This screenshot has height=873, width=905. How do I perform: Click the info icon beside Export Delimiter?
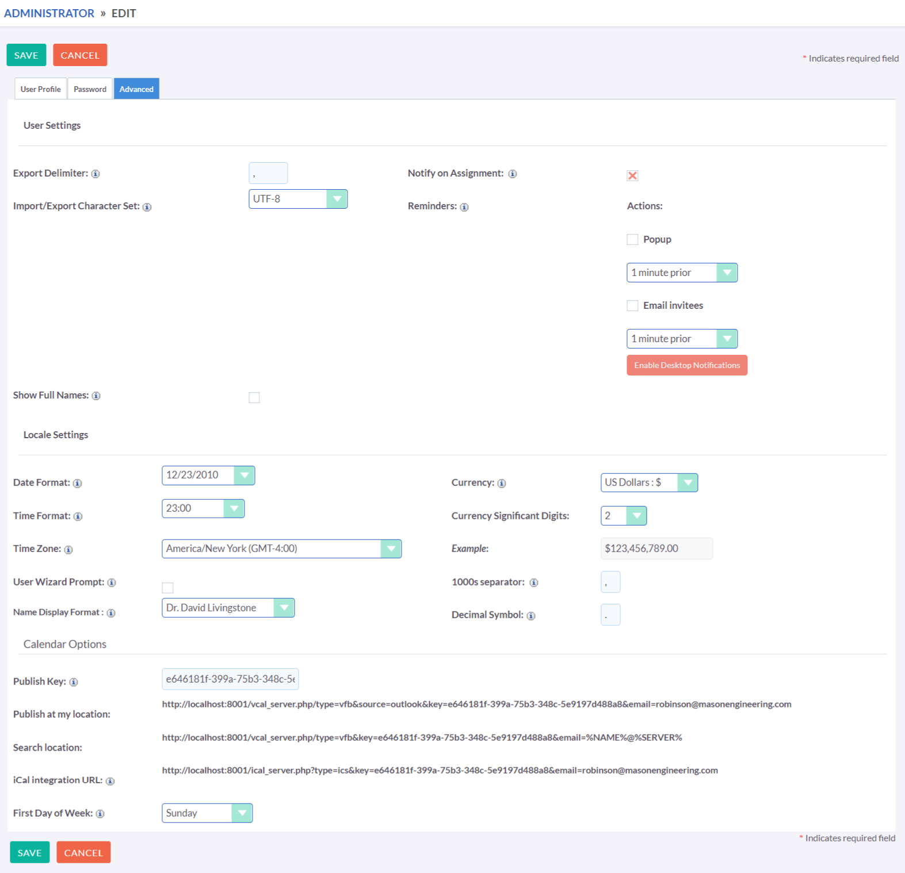96,174
